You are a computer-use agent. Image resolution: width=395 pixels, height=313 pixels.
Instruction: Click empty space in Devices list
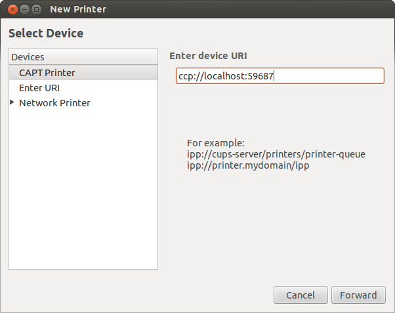point(83,189)
